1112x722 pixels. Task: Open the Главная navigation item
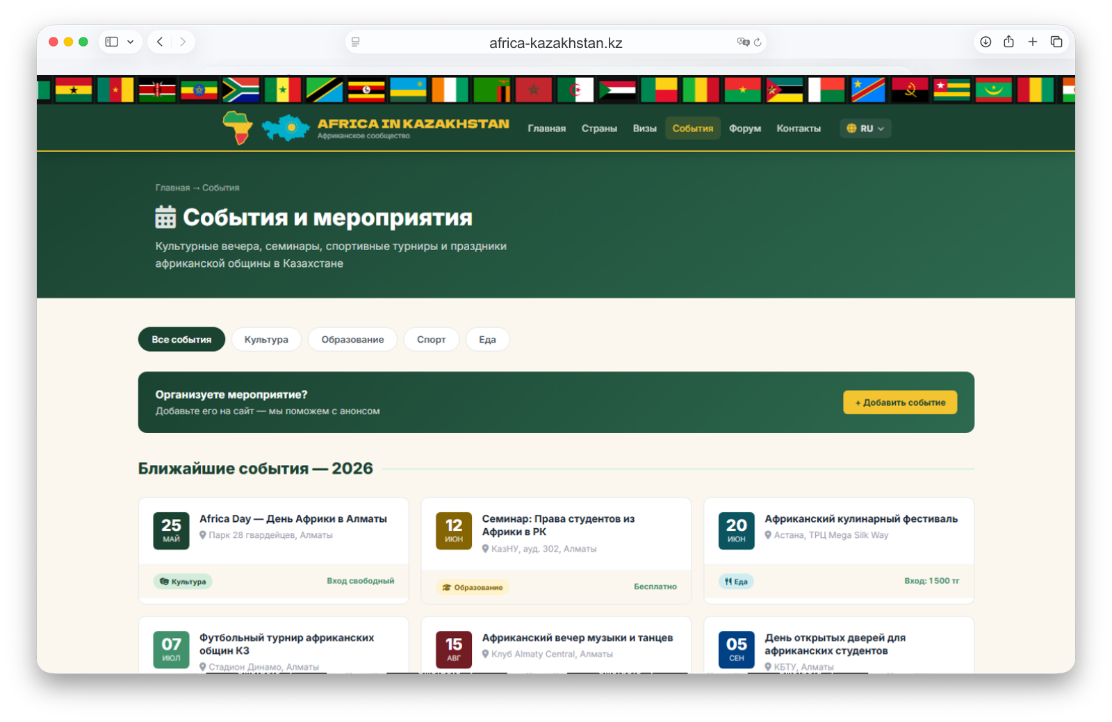tap(546, 129)
